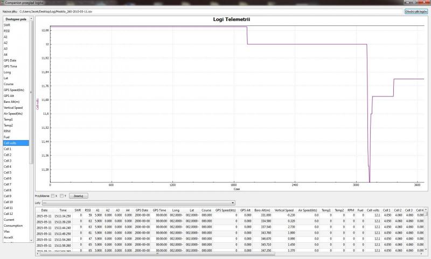Screen dimensions: 431x259
Task: Select Cell 1 in field list
Action: click(x=7, y=149)
